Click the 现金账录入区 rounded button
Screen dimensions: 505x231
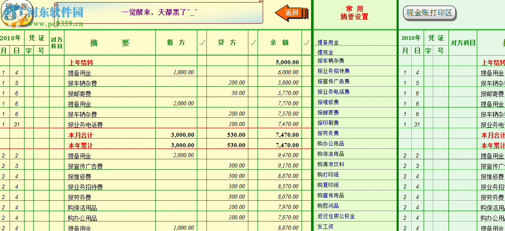pyautogui.click(x=17, y=12)
